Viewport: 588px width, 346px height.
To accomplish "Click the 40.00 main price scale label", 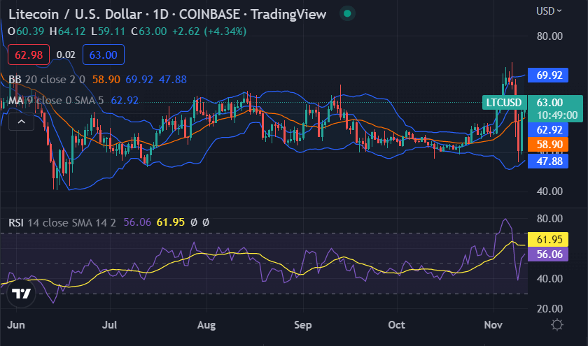I will point(549,192).
